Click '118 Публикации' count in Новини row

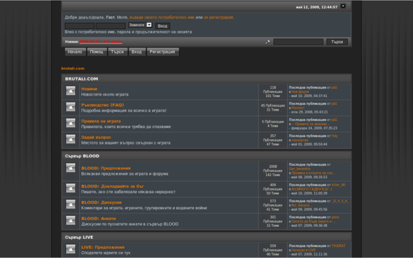(273, 89)
